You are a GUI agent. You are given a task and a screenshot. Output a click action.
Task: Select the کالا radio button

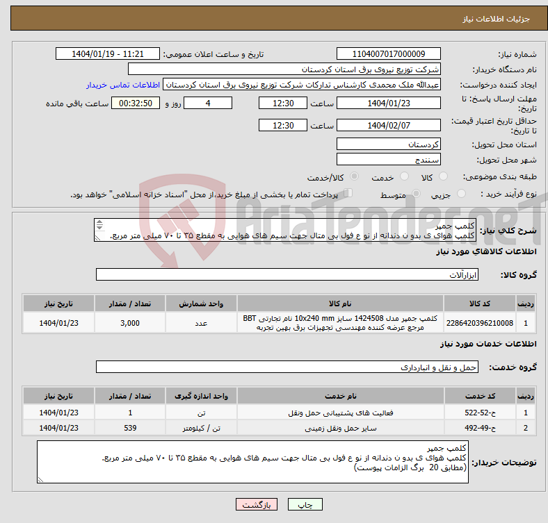pos(443,176)
